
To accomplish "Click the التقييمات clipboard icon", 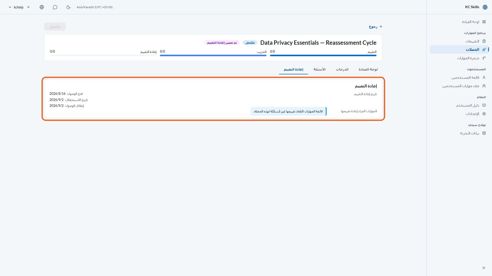I will pyautogui.click(x=484, y=41).
